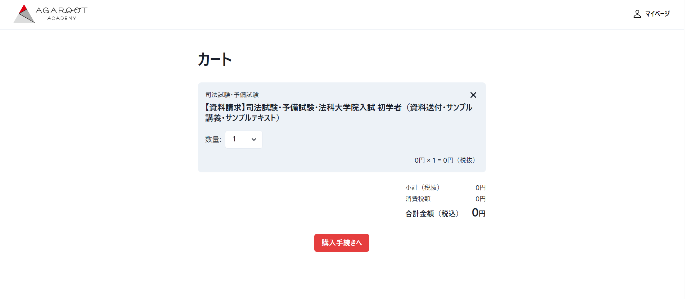Remove the cart item using the close control
685x299 pixels.
473,95
